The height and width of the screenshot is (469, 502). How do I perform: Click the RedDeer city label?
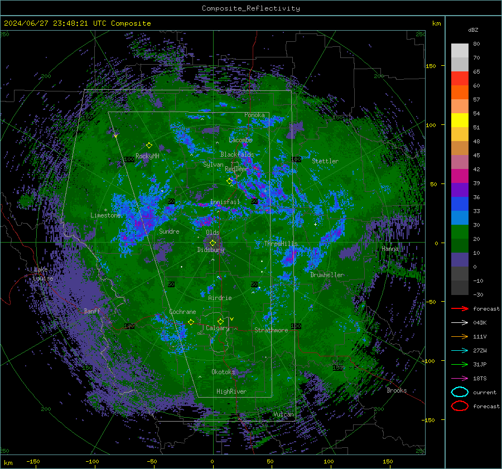click(x=236, y=169)
